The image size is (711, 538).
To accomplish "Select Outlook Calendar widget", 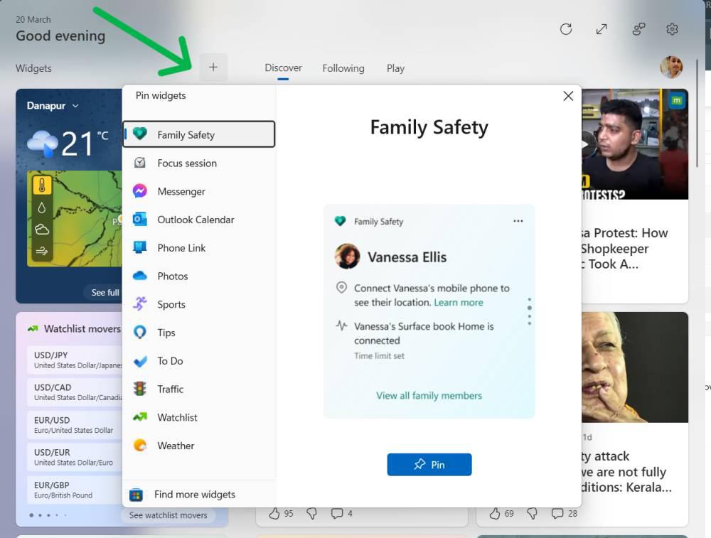I will click(x=198, y=220).
